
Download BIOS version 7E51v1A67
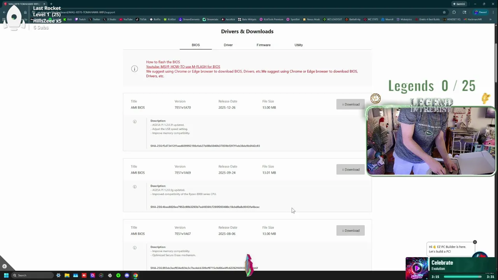351,231
